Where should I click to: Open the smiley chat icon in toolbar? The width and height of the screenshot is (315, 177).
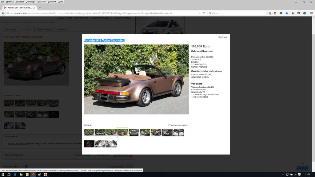[299, 13]
